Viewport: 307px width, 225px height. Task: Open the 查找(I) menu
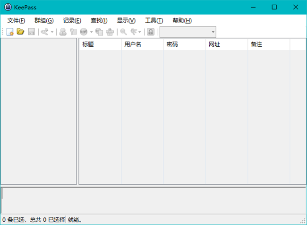pos(99,20)
